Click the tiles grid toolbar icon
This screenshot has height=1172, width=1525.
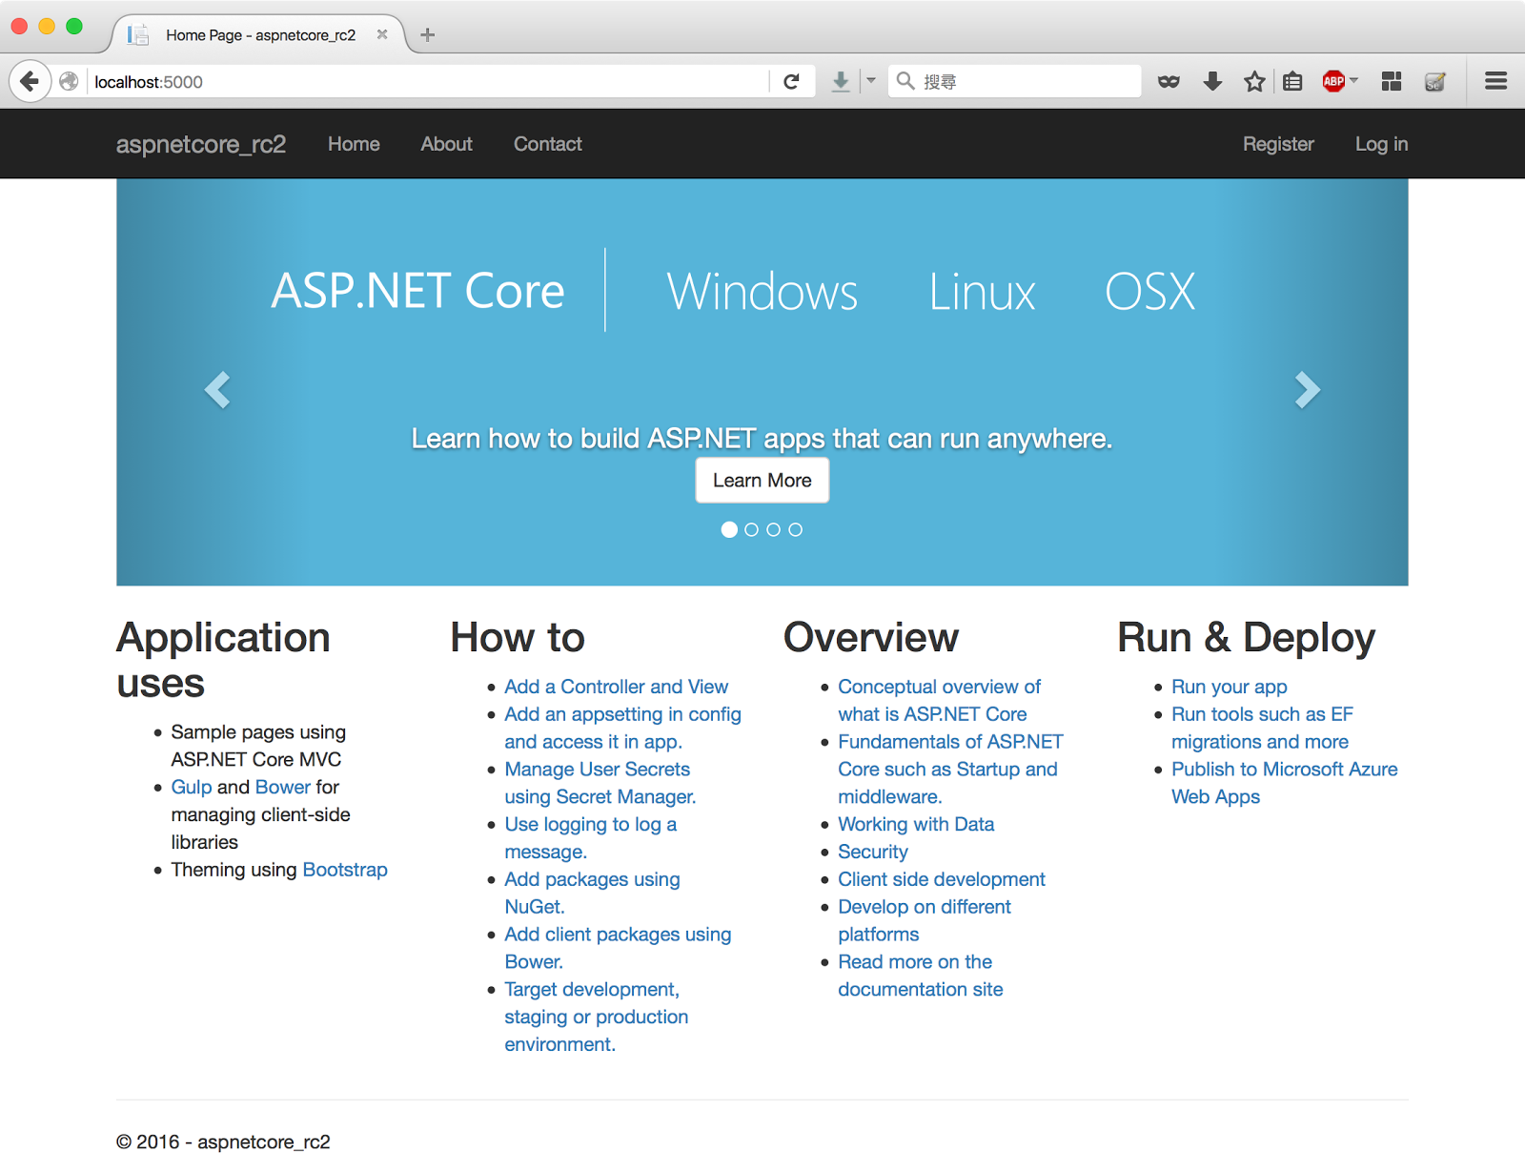1392,82
